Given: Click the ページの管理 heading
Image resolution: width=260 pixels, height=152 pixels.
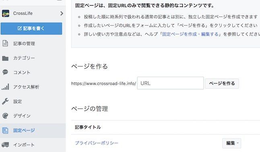Looking at the screenshot, I should point(89,109).
